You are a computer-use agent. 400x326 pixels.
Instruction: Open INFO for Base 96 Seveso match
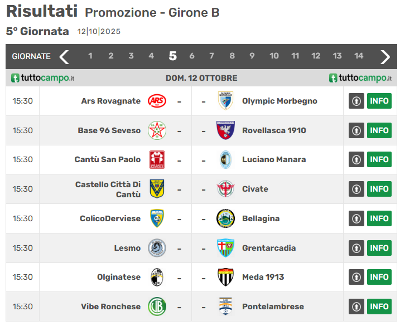pyautogui.click(x=379, y=130)
